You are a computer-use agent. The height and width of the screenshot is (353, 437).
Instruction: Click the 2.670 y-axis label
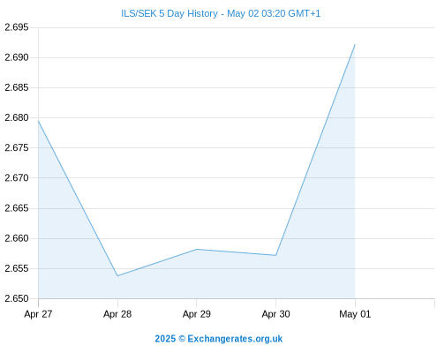[17, 177]
